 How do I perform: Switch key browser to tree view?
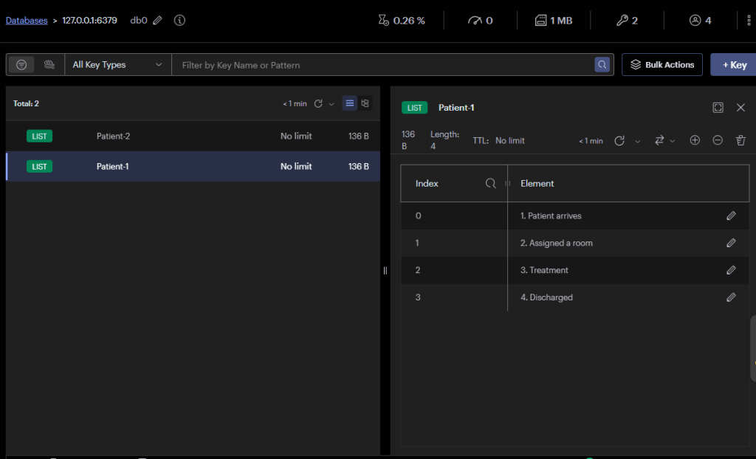[x=365, y=103]
